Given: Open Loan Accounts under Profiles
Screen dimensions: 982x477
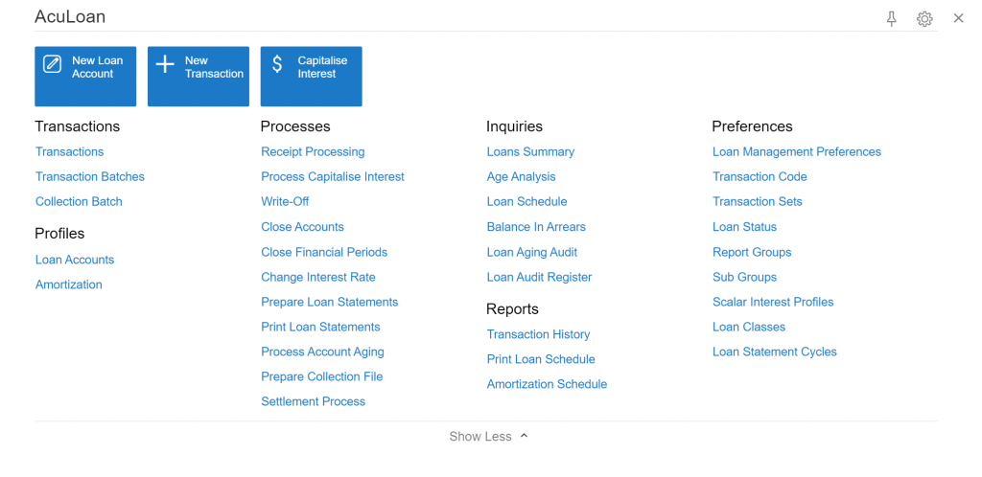Looking at the screenshot, I should pyautogui.click(x=75, y=260).
